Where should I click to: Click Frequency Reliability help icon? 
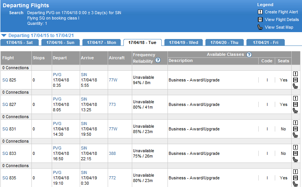(x=158, y=61)
